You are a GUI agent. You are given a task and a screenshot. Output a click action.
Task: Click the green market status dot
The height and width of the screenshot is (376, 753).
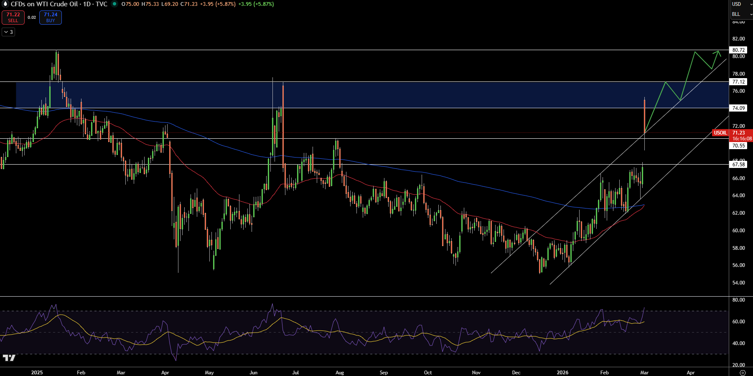114,4
